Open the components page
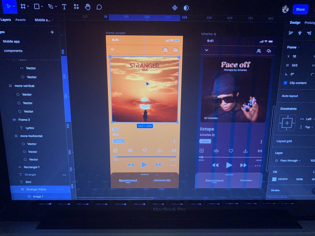315x236 pixels. (x=13, y=51)
